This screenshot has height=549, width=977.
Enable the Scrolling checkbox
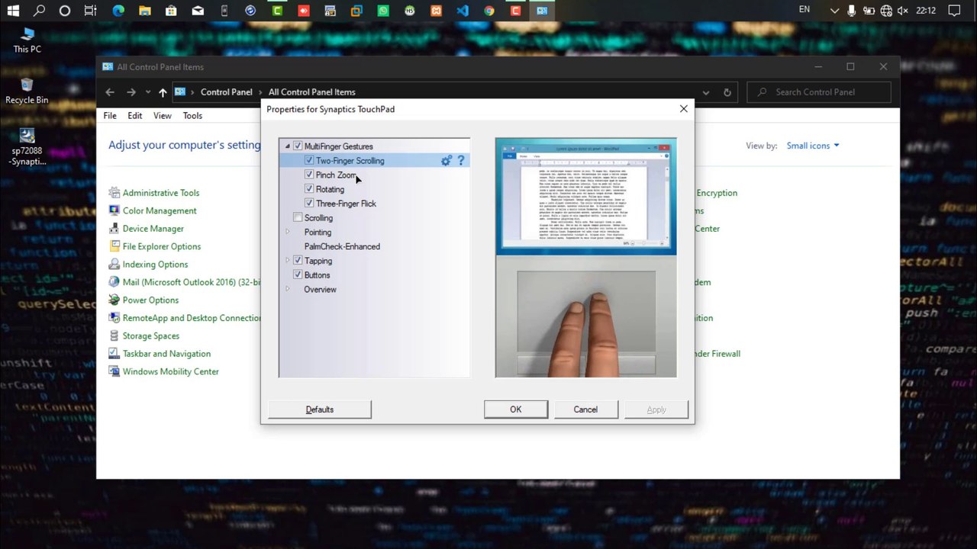[x=298, y=218]
